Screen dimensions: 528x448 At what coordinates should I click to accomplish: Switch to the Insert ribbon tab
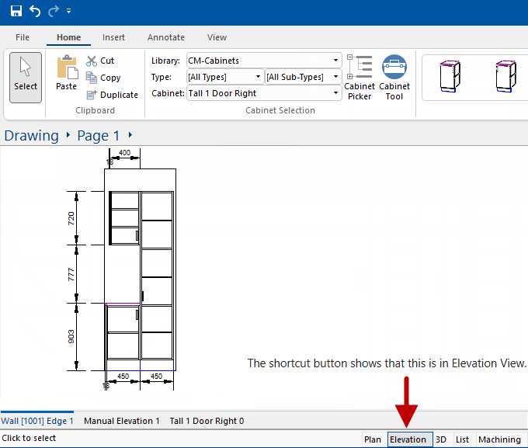(113, 37)
